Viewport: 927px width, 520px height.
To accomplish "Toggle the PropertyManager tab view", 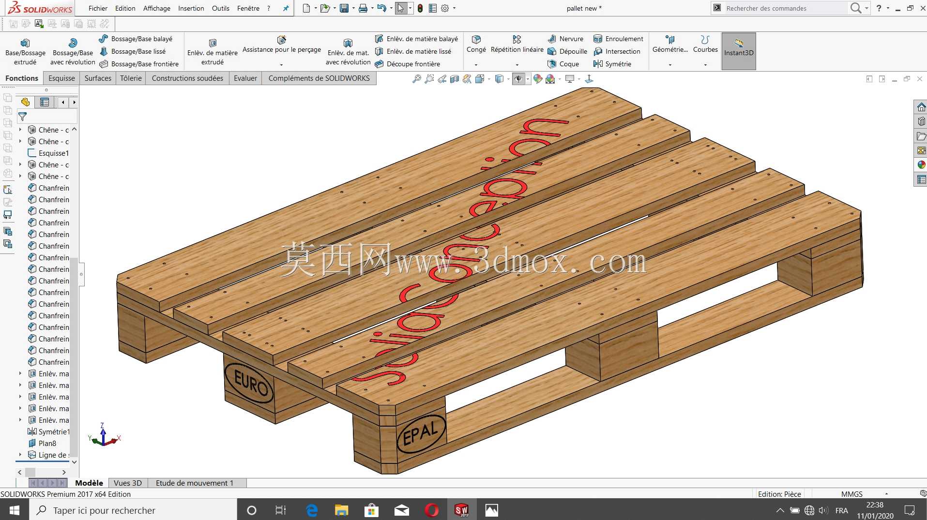I will (x=45, y=102).
